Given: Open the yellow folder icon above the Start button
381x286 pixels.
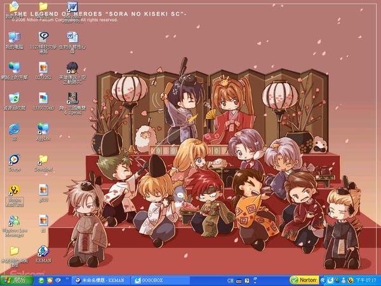Looking at the screenshot, I should (x=15, y=250).
